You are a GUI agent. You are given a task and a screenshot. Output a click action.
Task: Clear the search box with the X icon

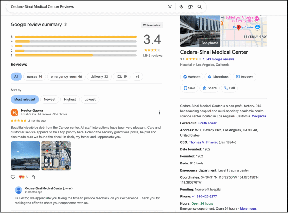click(x=170, y=6)
